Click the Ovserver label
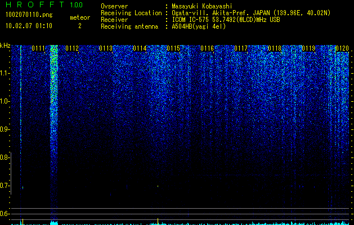The image size is (354, 225). 114,6
